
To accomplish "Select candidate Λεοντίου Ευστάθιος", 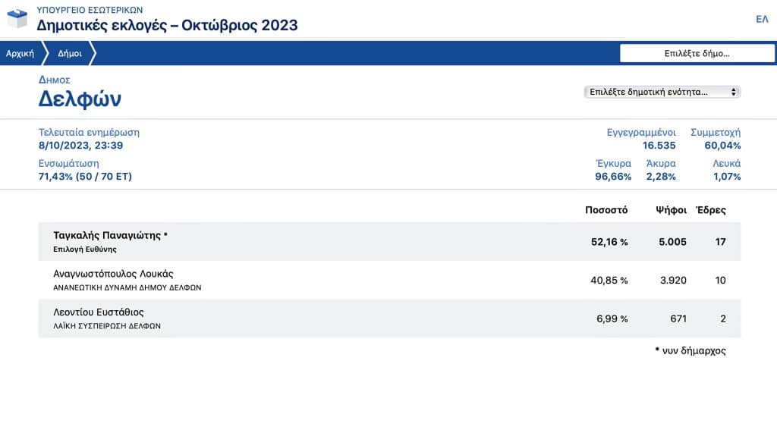I will coord(99,312).
